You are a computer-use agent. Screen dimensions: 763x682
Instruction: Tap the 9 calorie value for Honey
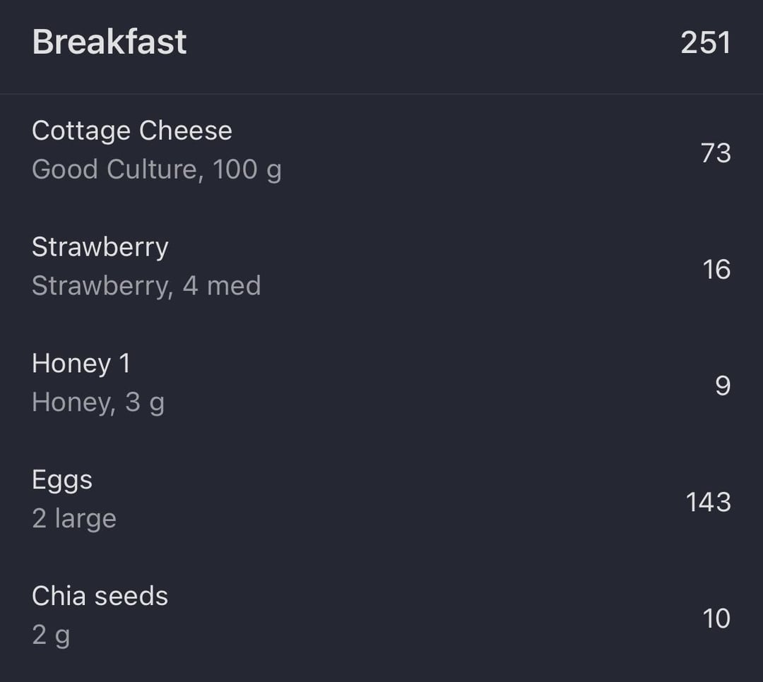coord(723,385)
